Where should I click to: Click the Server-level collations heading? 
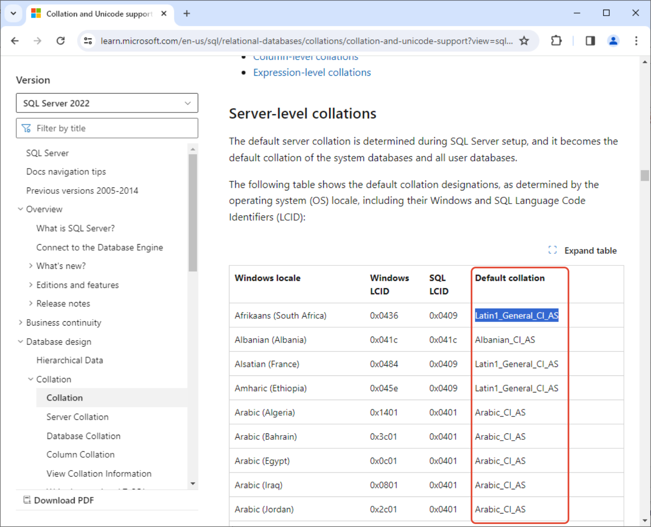303,113
